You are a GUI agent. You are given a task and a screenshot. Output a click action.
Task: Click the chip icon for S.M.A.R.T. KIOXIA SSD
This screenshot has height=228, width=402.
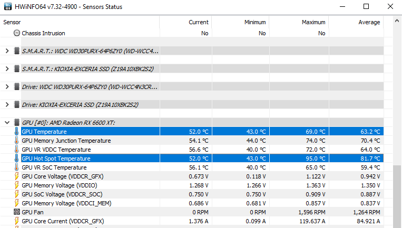17,68
